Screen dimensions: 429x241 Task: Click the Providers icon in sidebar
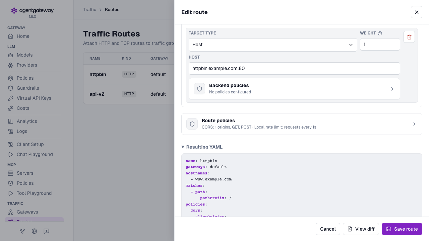(11, 65)
